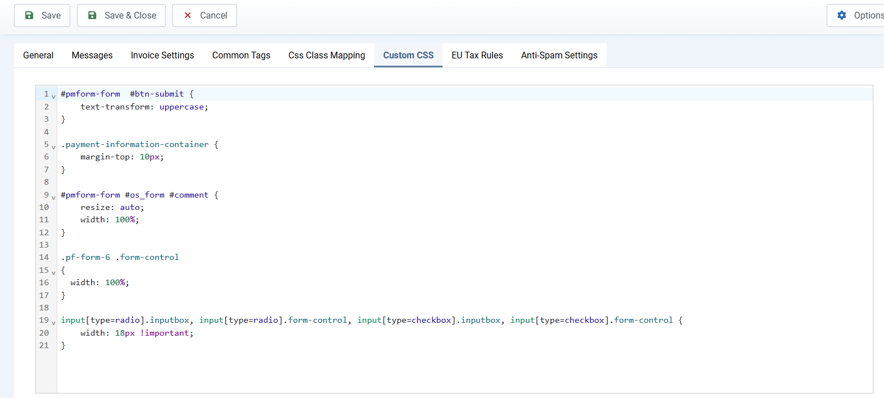Image resolution: width=884 pixels, height=398 pixels.
Task: Click '.payment-information-container' selector text
Action: click(135, 144)
